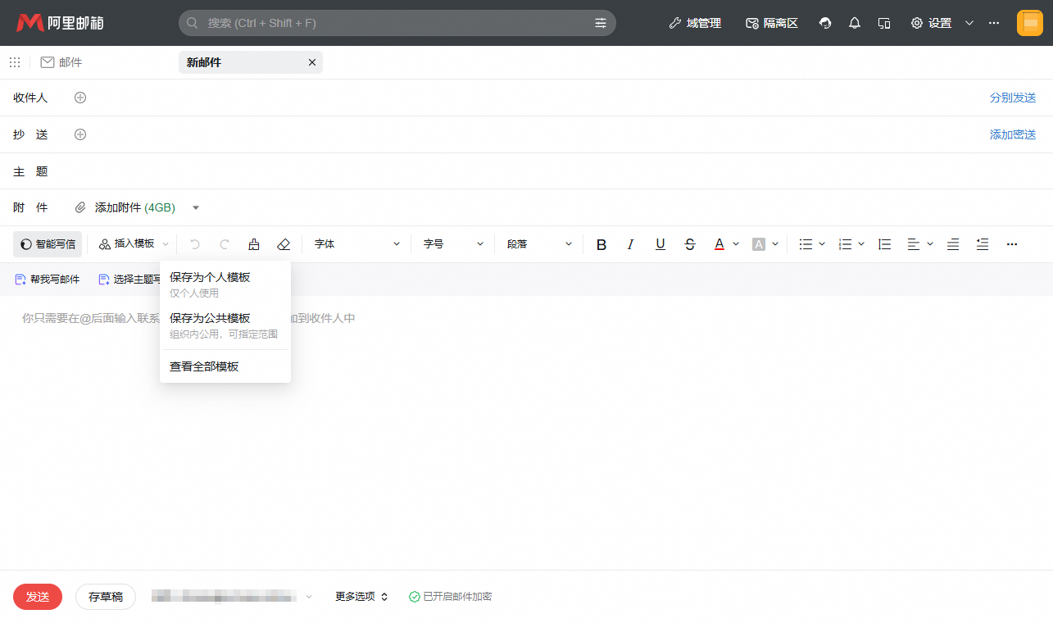Click the 分别发送 link
The image size is (1053, 623).
[x=1013, y=98]
